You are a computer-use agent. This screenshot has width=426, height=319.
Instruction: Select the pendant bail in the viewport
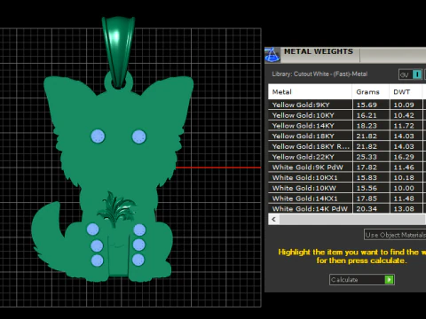(118, 51)
